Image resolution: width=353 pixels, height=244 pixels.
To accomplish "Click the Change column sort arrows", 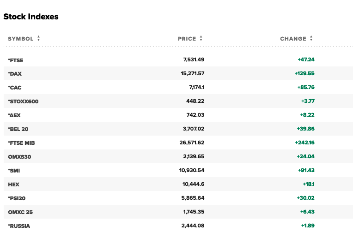I will [311, 39].
